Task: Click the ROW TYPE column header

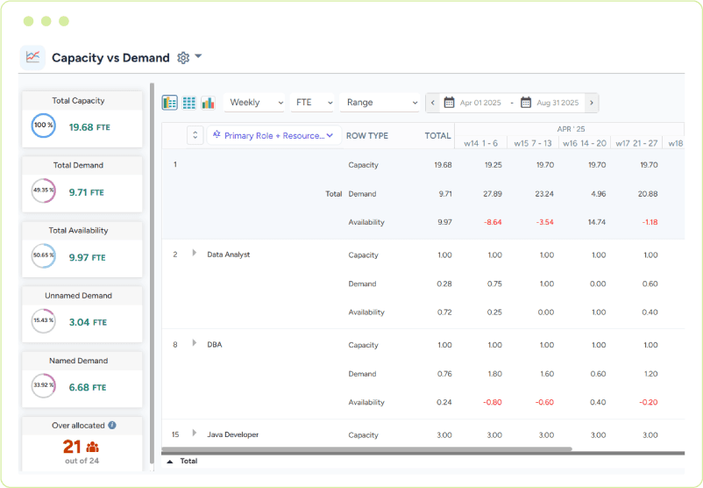Action: pyautogui.click(x=366, y=135)
